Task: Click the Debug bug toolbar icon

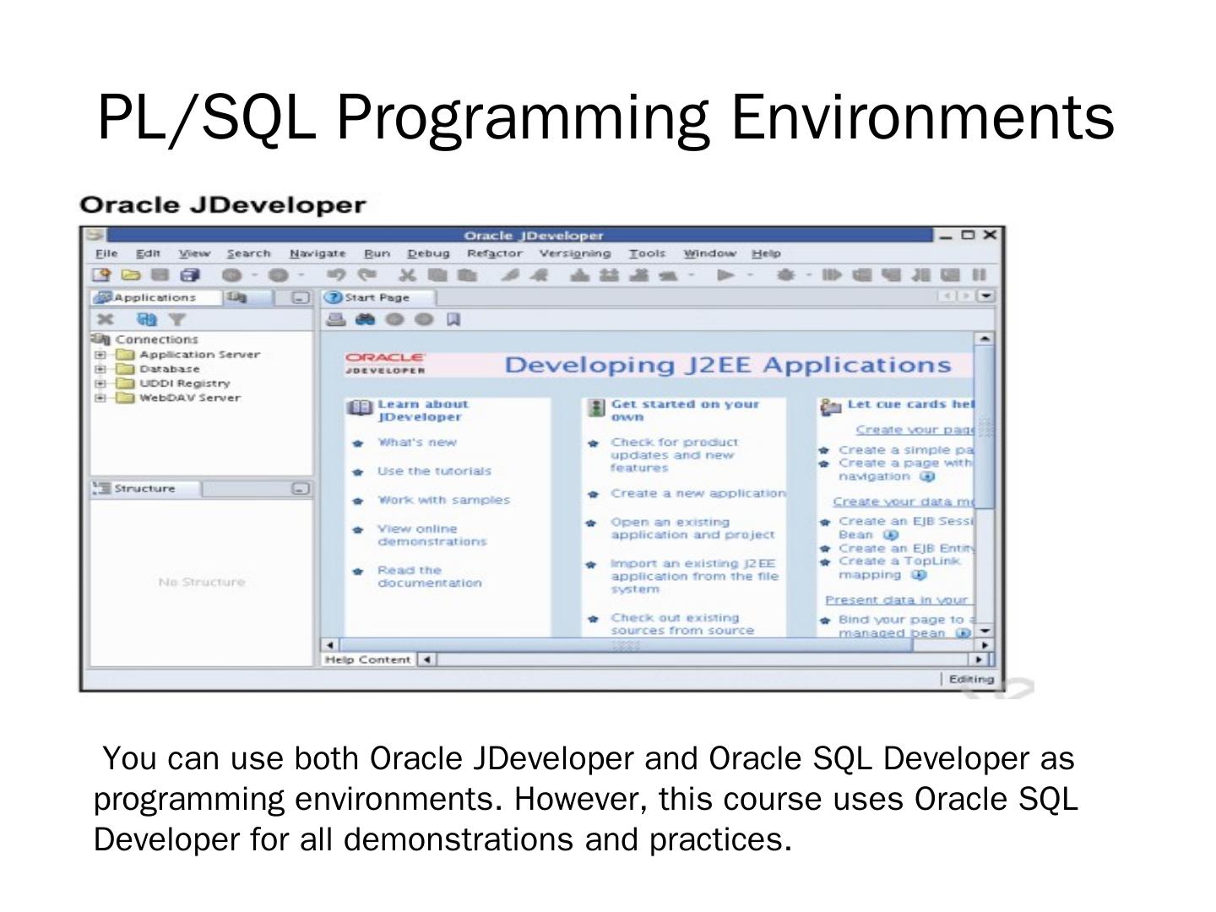Action: 786,274
